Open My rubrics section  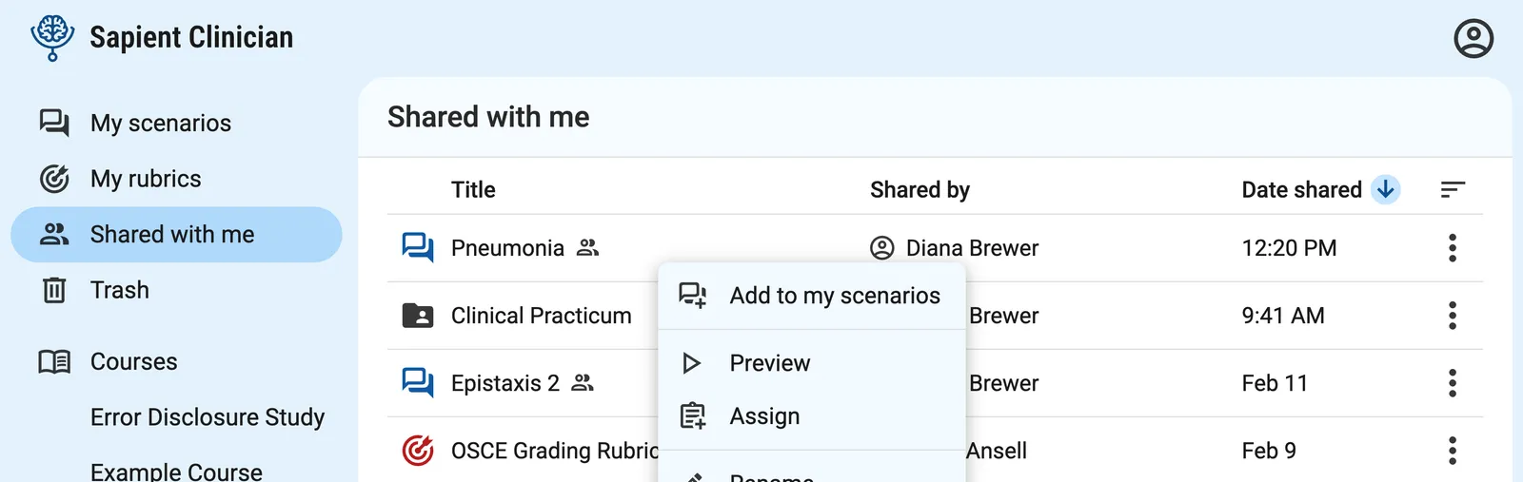click(146, 179)
